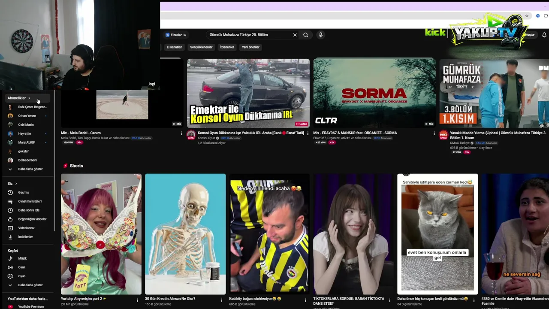The height and width of the screenshot is (309, 549).
Task: Open options for Yurtdışı Alışverişim short
Action: point(138,300)
